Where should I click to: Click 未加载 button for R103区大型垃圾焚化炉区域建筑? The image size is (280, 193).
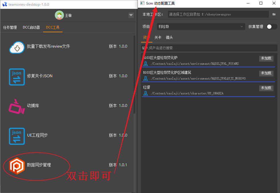click(266, 73)
